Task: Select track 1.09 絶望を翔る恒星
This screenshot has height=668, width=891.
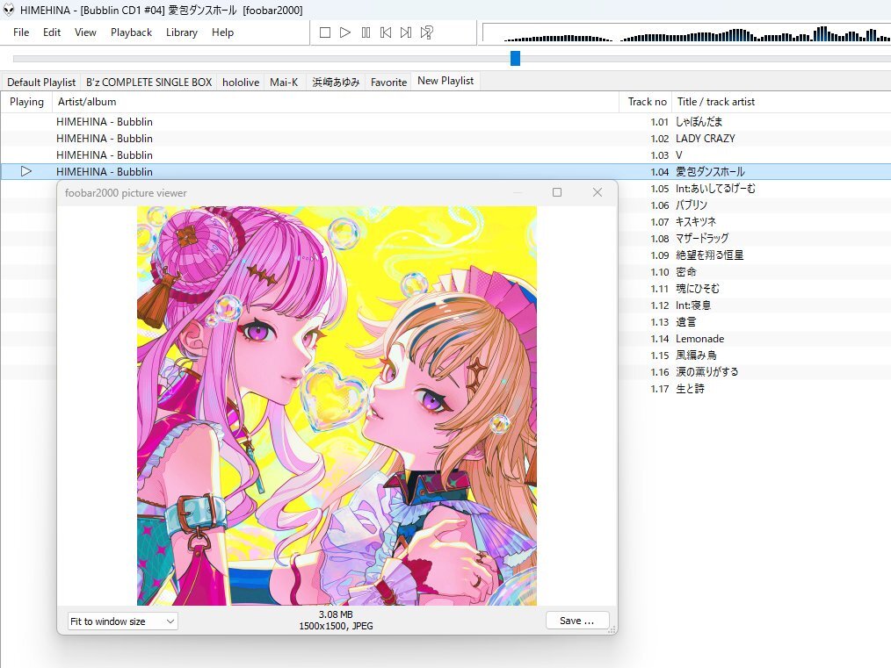Action: (755, 255)
